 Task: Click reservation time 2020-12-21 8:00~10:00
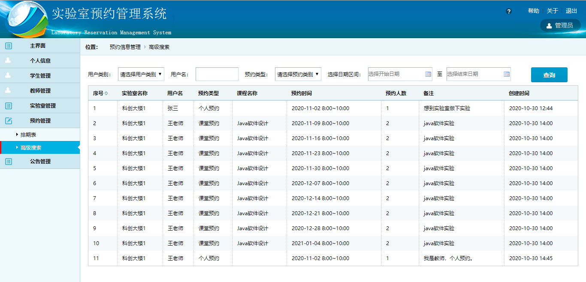click(x=320, y=213)
